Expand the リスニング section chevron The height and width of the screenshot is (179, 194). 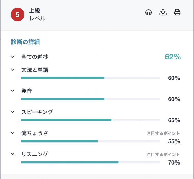[x=12, y=154]
